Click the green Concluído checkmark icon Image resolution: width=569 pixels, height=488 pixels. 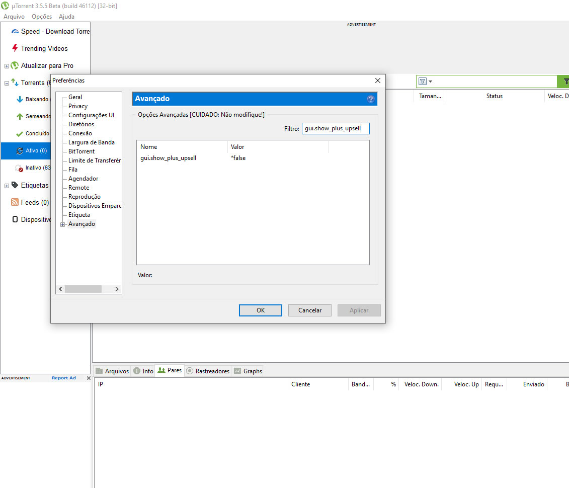pyautogui.click(x=20, y=134)
